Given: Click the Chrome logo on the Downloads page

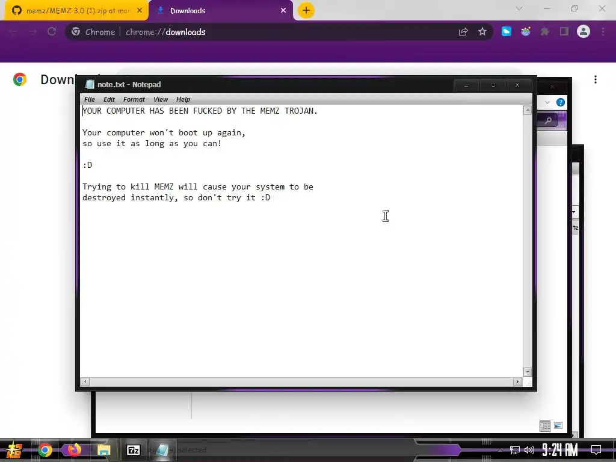Looking at the screenshot, I should click(x=20, y=80).
